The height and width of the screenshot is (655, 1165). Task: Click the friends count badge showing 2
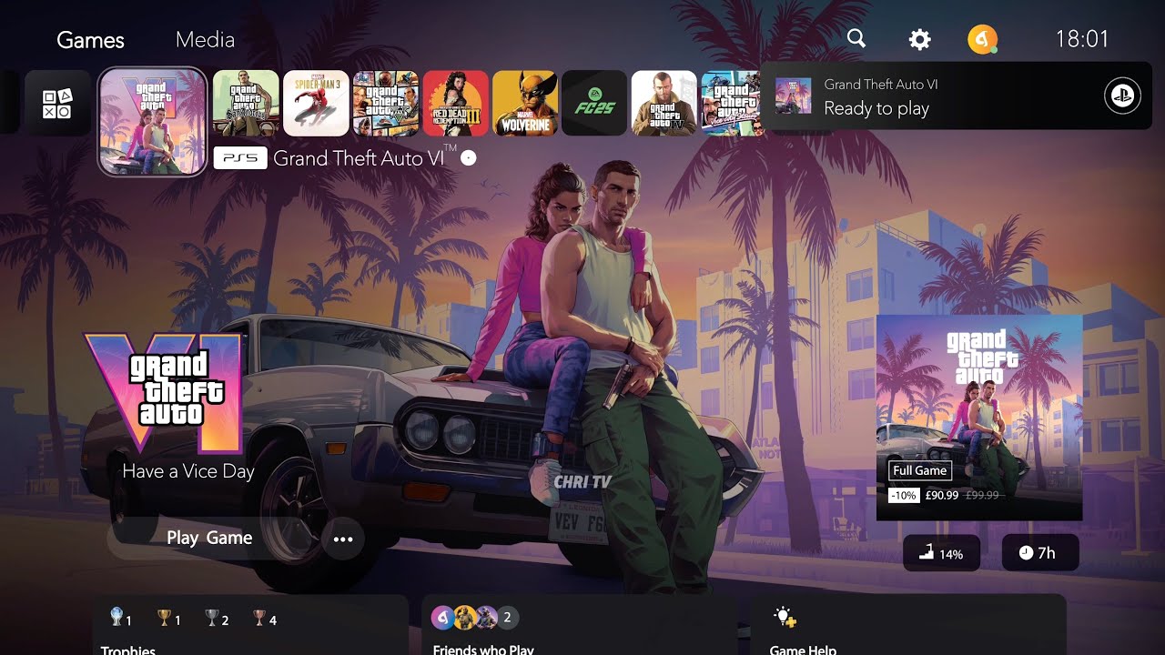tap(507, 617)
